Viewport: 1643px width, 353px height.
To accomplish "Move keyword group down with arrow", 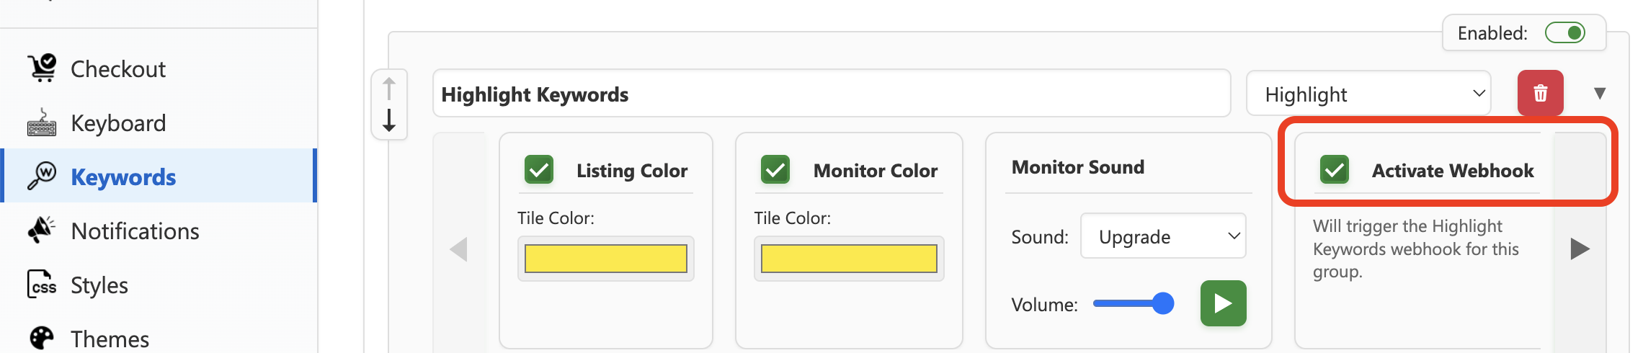I will tap(389, 120).
